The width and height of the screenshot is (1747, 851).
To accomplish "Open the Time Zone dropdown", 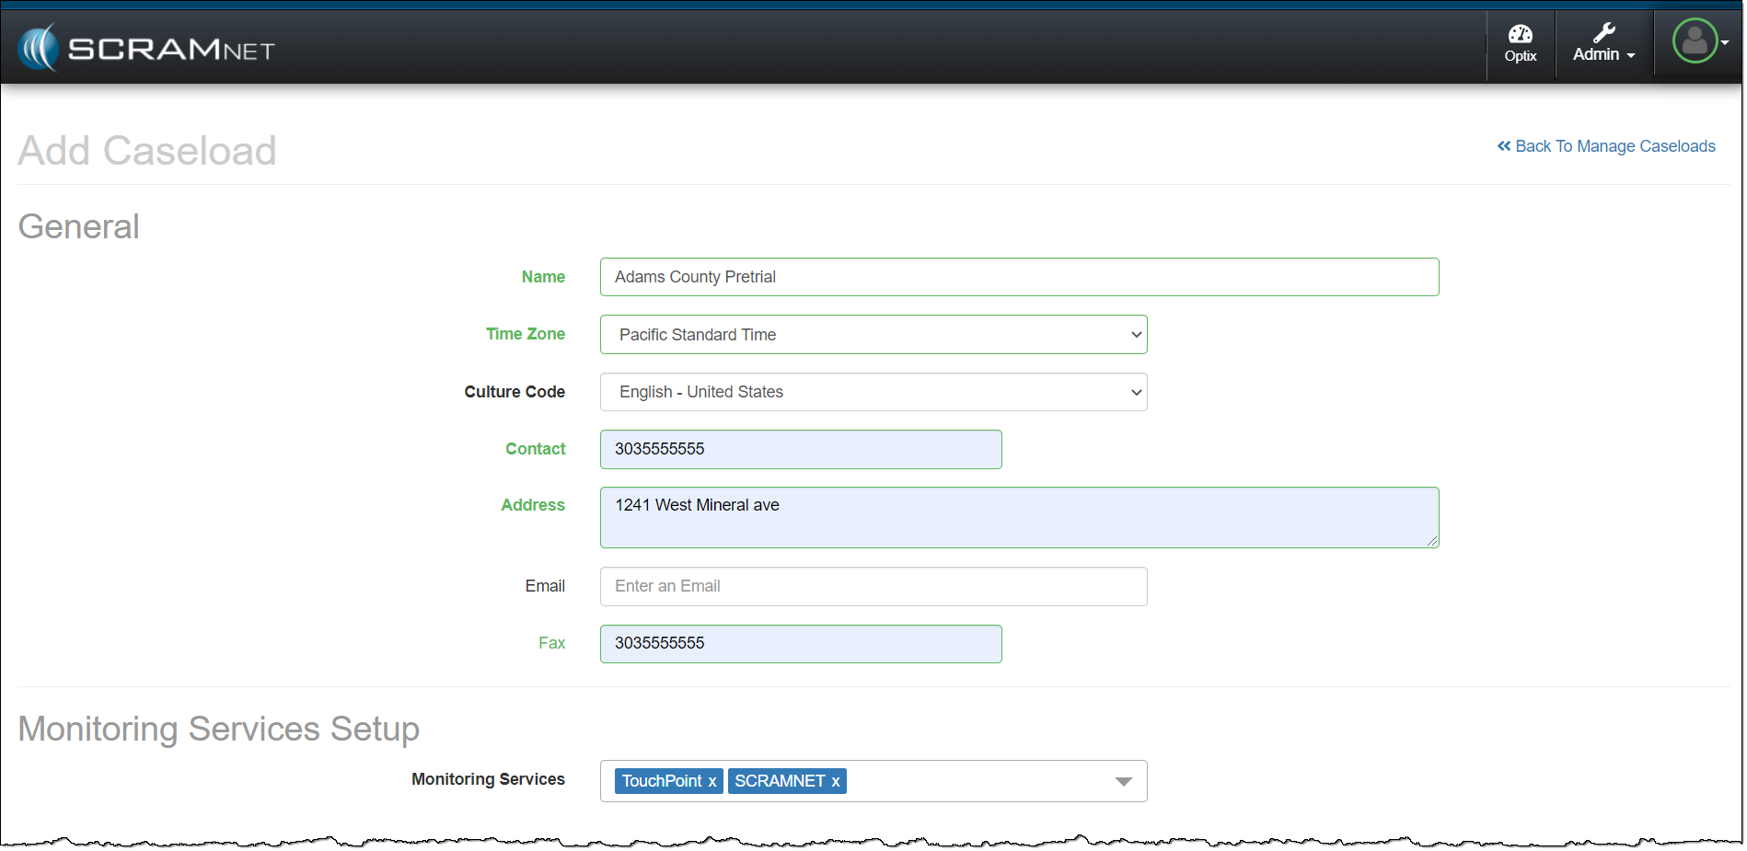I will (873, 335).
